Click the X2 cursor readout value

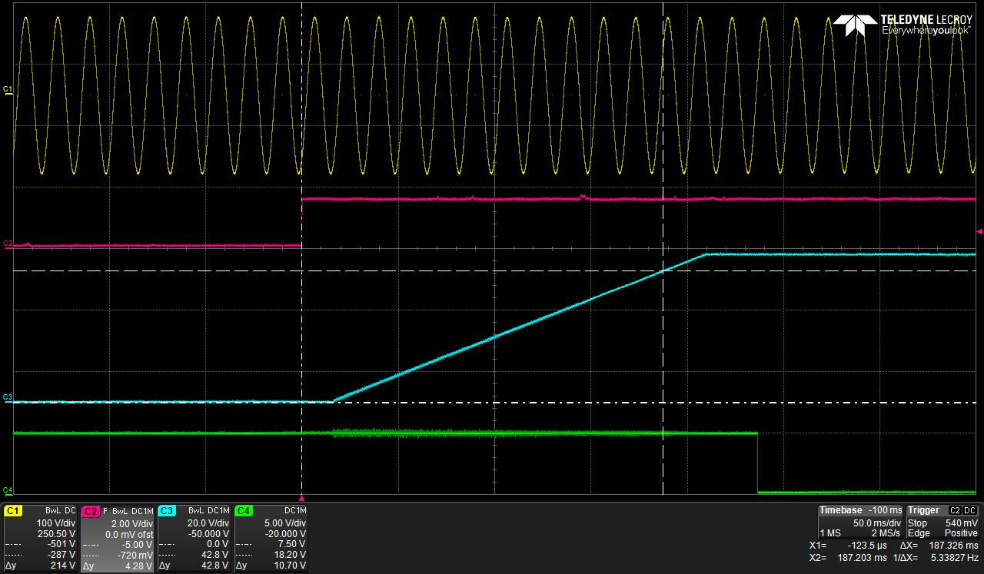[859, 558]
